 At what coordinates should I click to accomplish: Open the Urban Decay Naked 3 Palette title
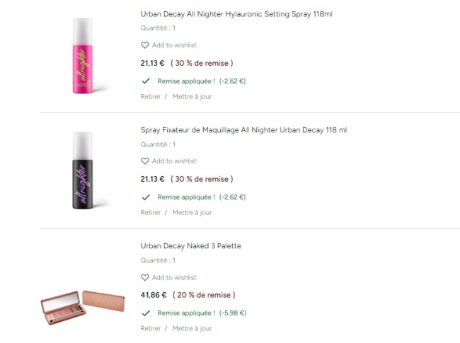191,246
